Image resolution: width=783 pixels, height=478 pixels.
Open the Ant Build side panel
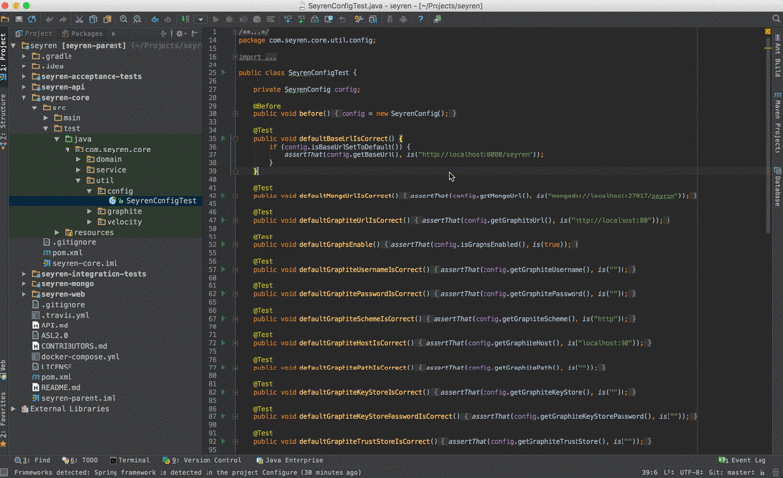click(x=777, y=56)
